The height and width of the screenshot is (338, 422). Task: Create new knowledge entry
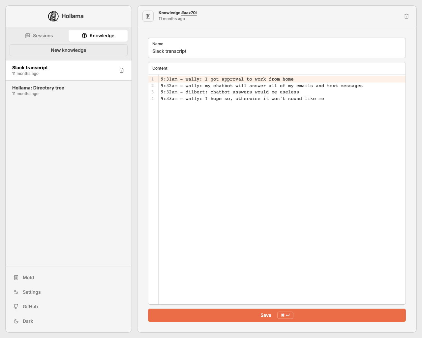[69, 50]
